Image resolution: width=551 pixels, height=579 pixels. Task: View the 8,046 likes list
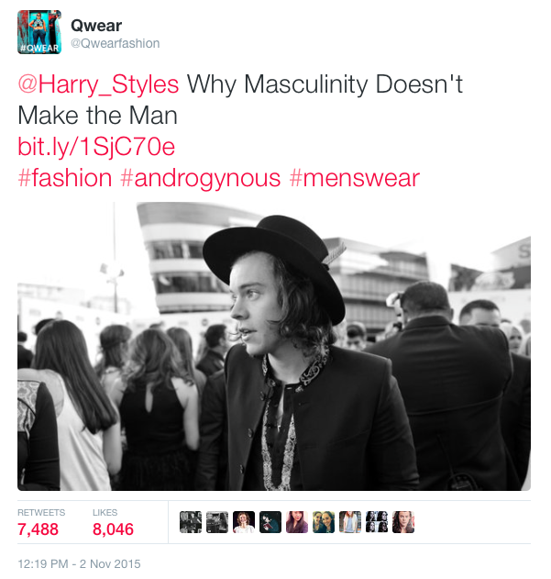[x=113, y=523]
